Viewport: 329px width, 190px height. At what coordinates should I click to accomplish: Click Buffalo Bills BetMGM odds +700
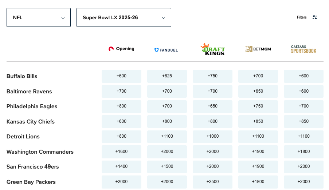point(258,76)
